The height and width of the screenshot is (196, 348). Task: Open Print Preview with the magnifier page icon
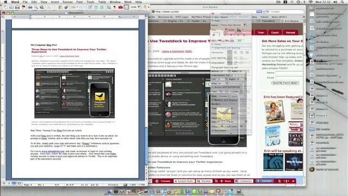(x=36, y=7)
